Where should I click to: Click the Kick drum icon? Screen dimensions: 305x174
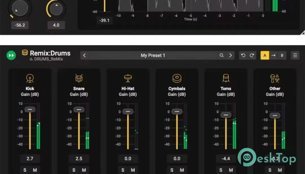point(30,79)
